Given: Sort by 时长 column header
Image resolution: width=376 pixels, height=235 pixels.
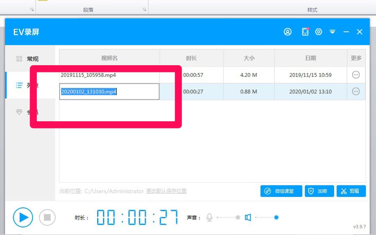Looking at the screenshot, I should [191, 58].
